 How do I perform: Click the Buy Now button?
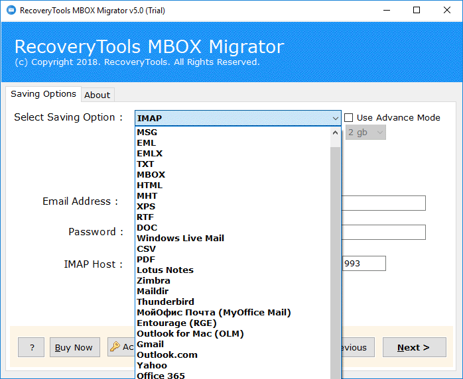click(x=75, y=347)
